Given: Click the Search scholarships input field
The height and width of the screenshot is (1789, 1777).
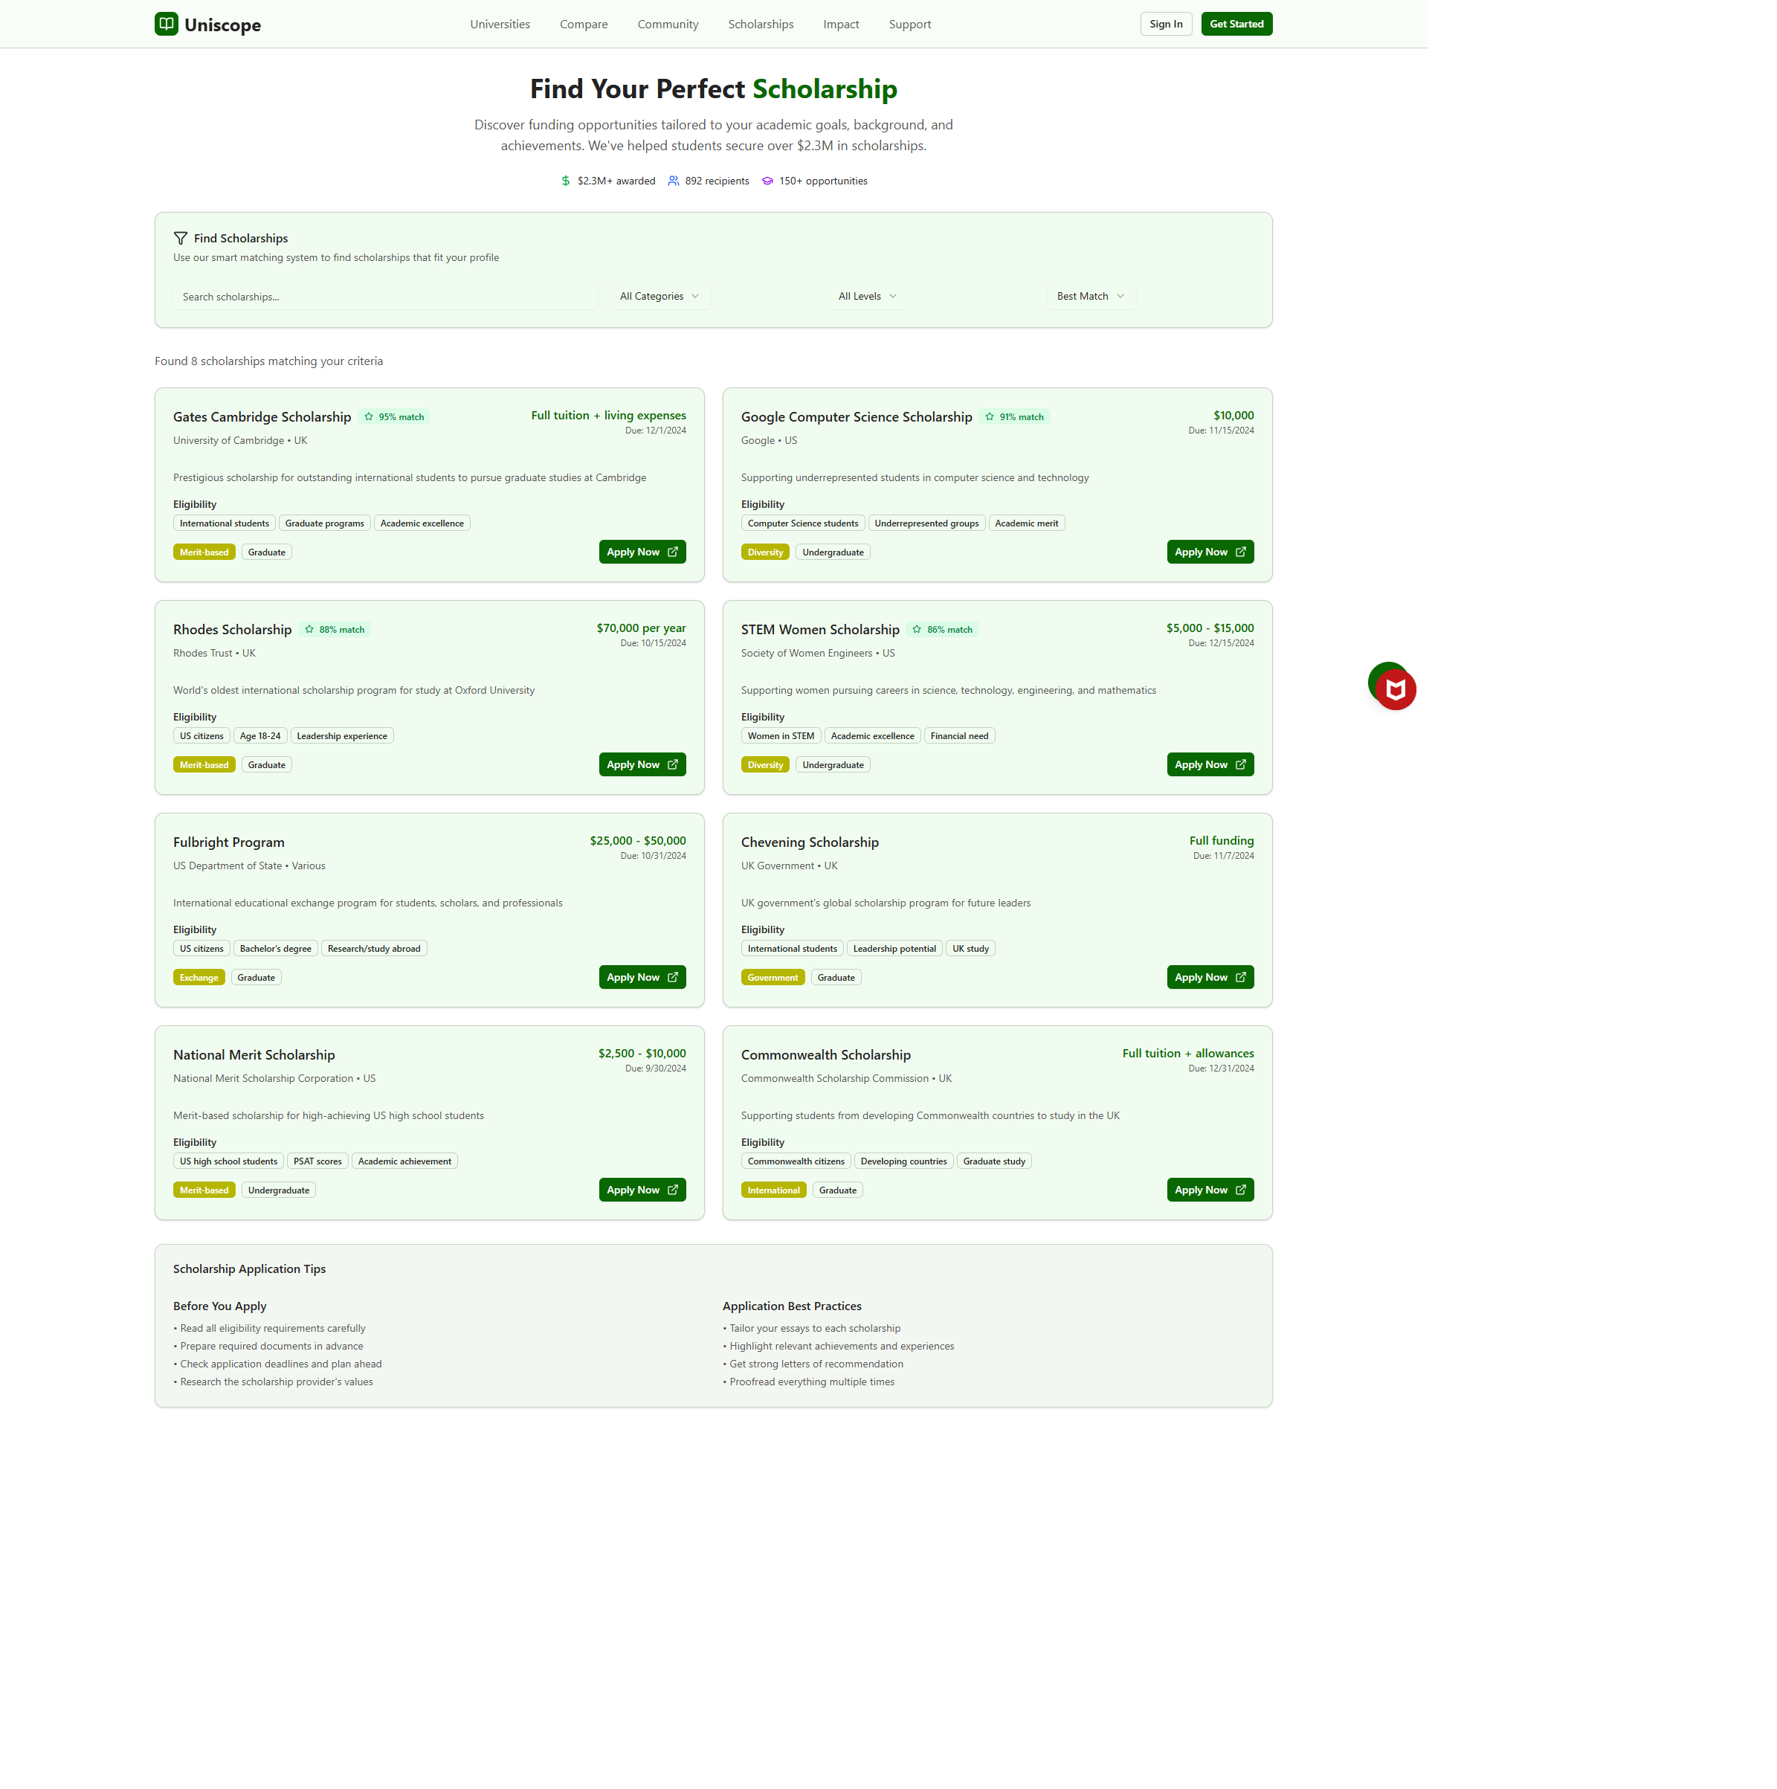Looking at the screenshot, I should pos(384,297).
